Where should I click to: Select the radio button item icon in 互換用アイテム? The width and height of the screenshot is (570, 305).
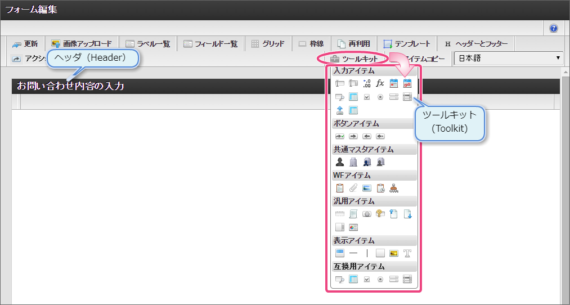[x=380, y=279]
